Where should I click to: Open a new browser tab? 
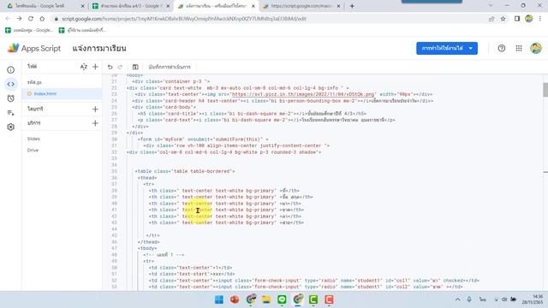coord(352,6)
